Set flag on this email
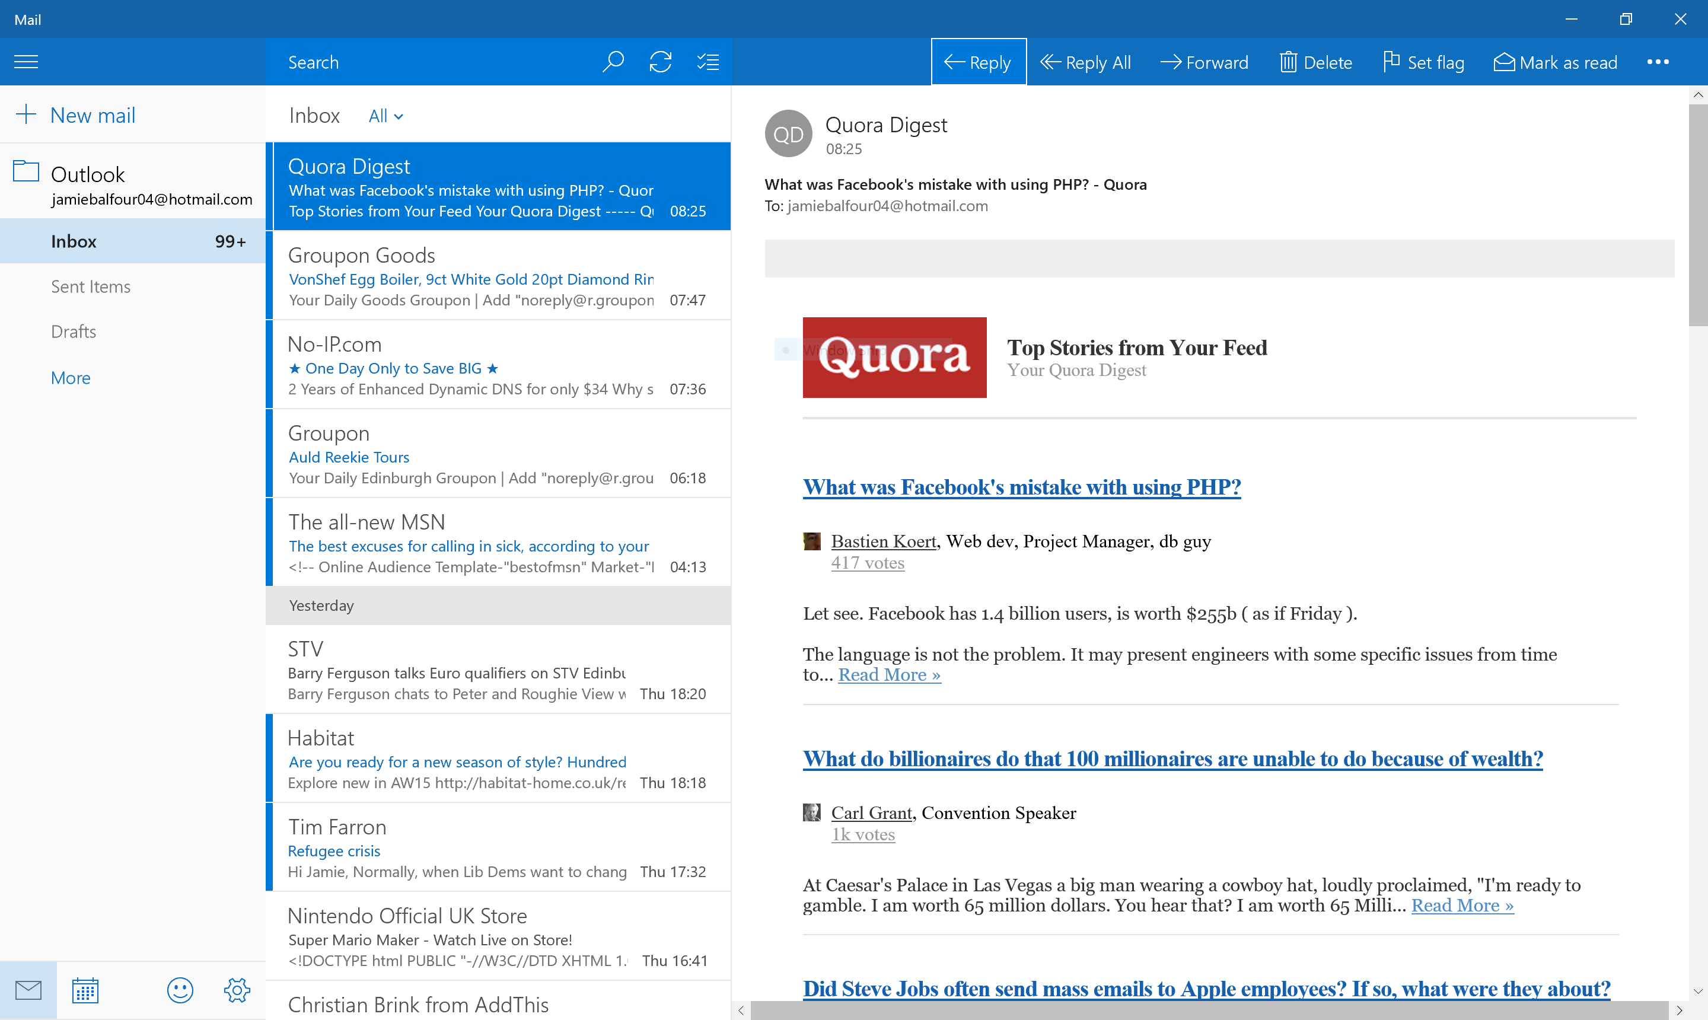1708x1020 pixels. pyautogui.click(x=1423, y=62)
